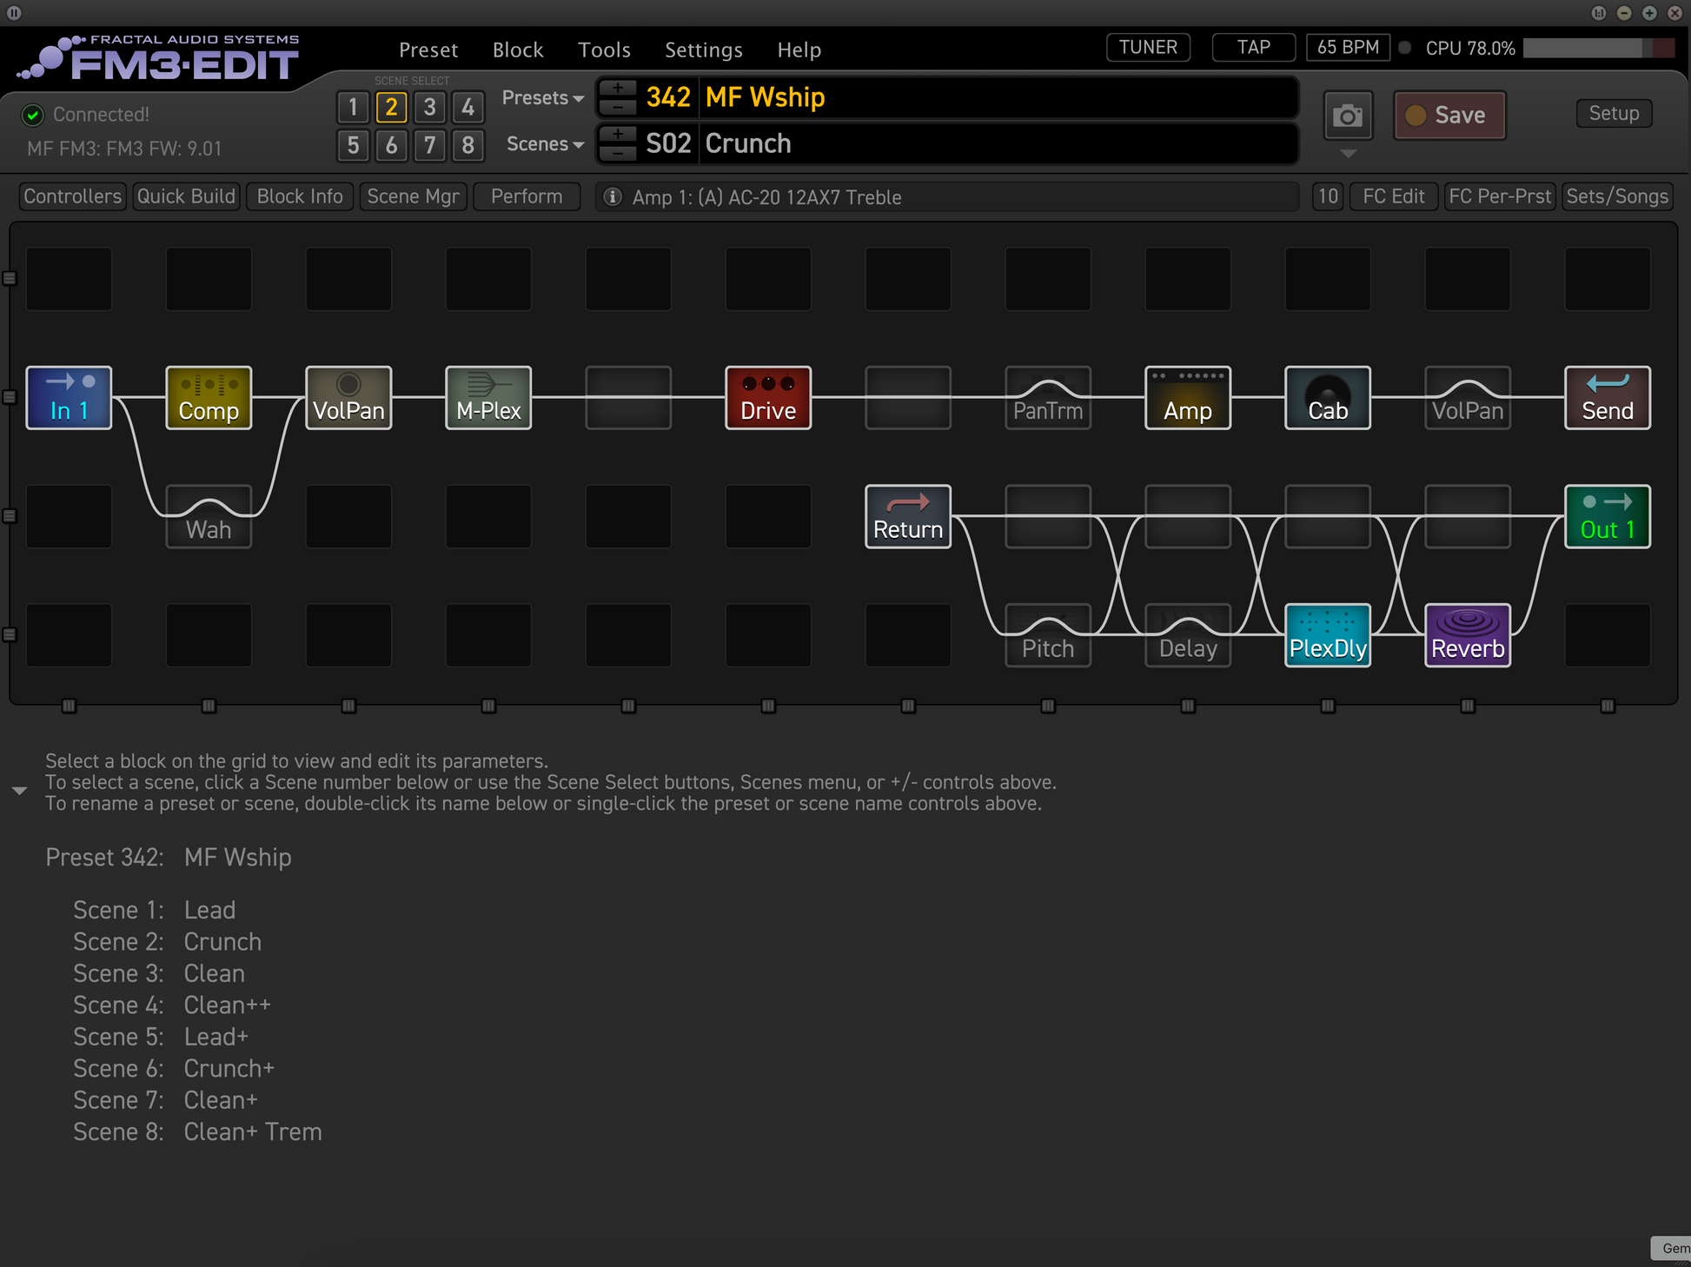This screenshot has width=1691, height=1267.
Task: Click the Return block on grid
Action: [x=908, y=517]
